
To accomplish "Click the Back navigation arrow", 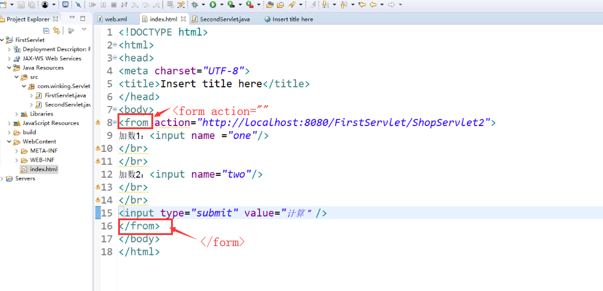I will click(x=373, y=4).
